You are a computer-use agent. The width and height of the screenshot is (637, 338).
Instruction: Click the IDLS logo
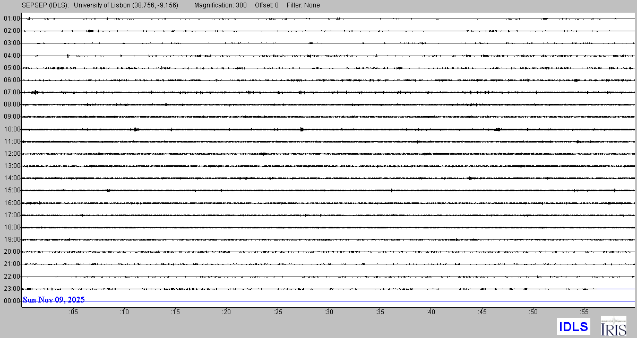(573, 326)
